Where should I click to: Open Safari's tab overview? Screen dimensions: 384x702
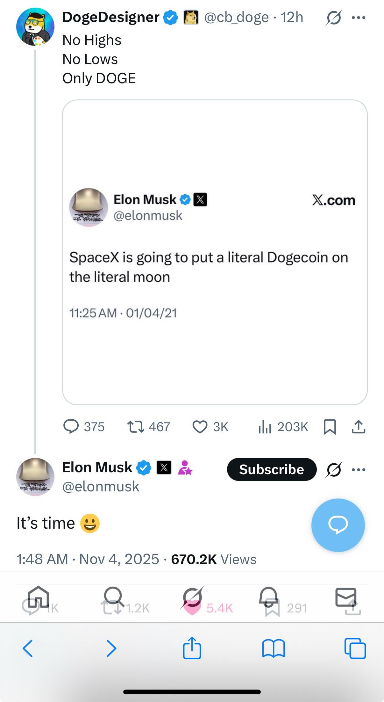[355, 648]
